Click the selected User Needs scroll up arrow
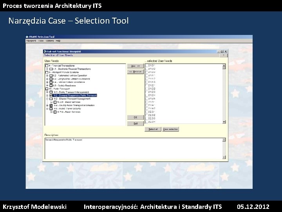This screenshot has height=212, width=282. (224, 66)
